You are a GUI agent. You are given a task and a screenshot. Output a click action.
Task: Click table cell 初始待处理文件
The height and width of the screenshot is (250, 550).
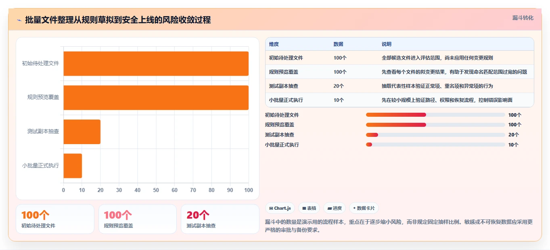(286, 58)
